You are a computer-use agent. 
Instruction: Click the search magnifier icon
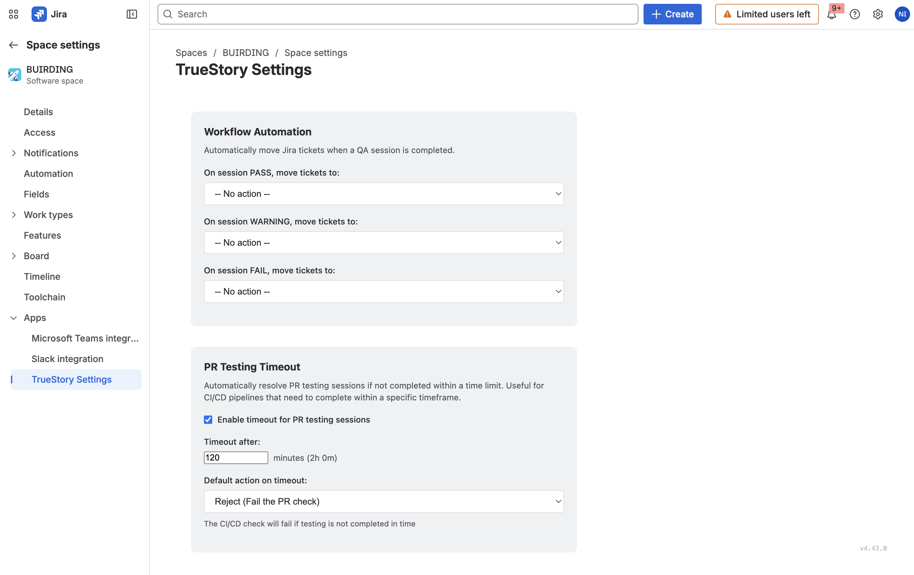(168, 14)
